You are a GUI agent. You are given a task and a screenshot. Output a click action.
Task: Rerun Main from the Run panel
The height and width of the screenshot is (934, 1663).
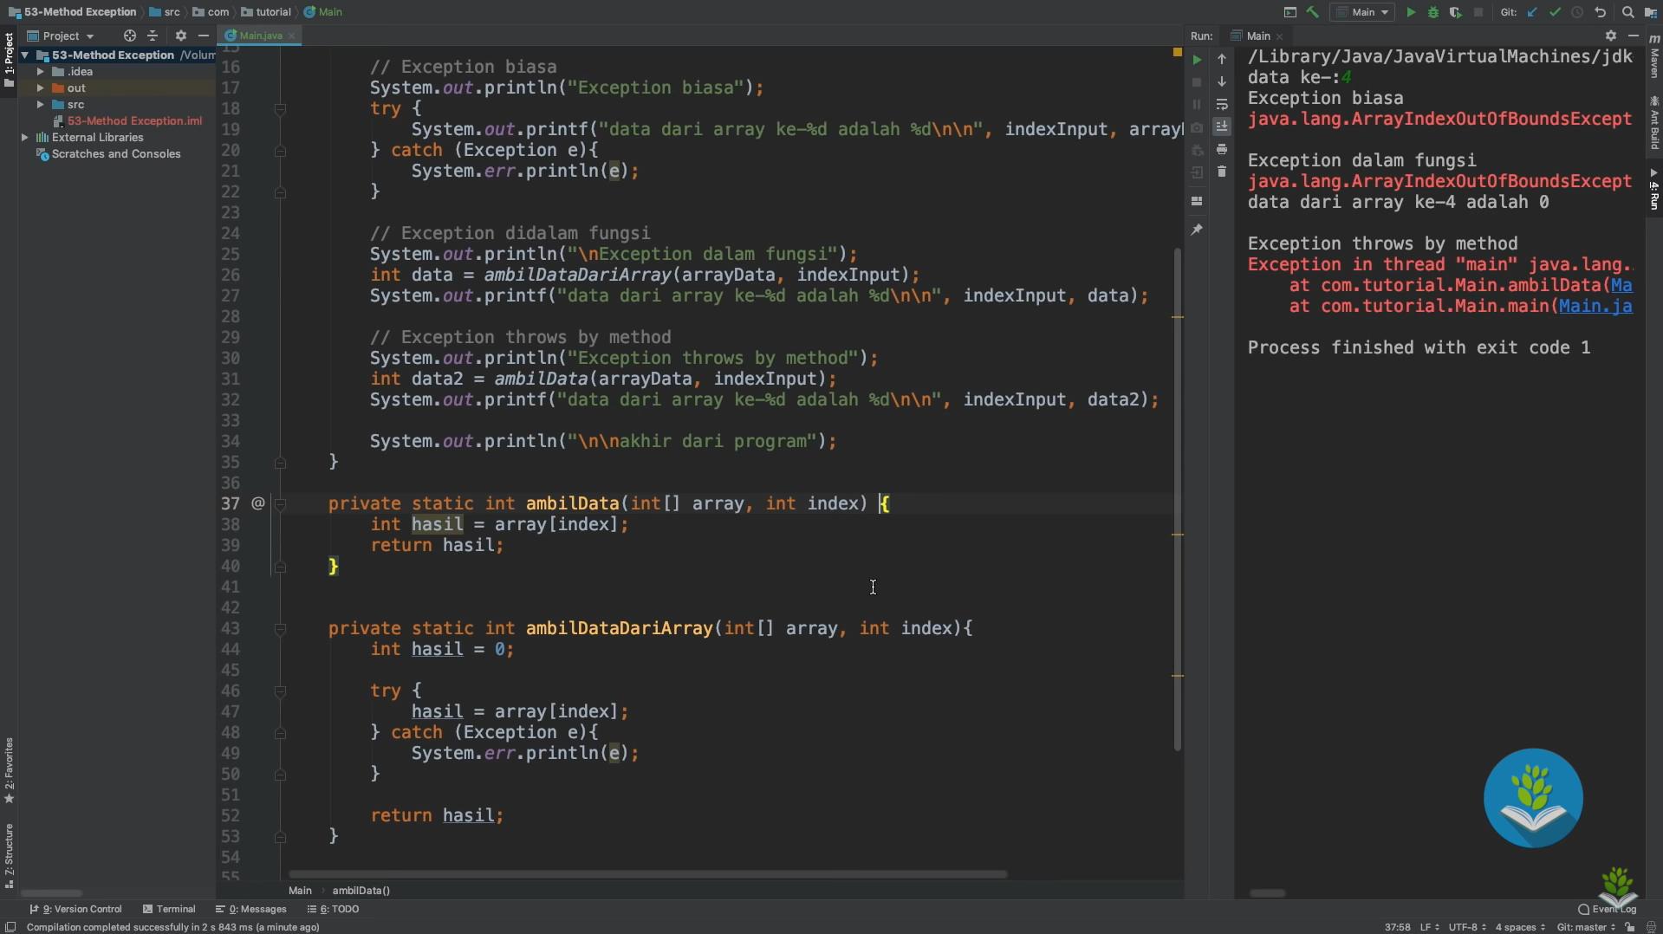tap(1197, 60)
